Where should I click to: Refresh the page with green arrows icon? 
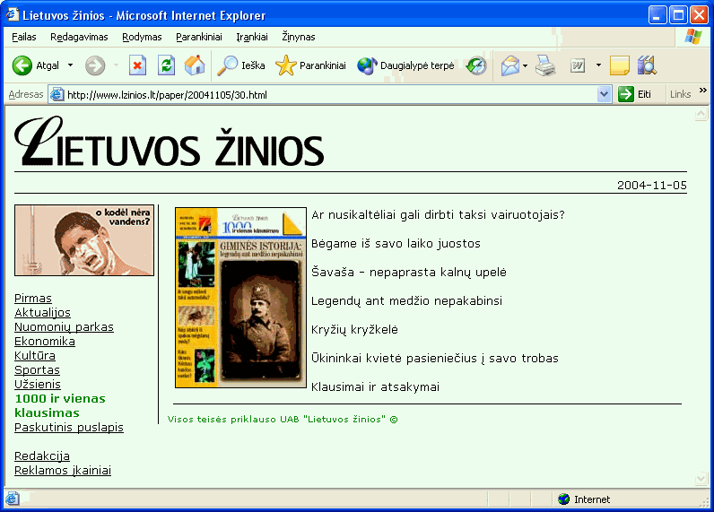tap(166, 65)
